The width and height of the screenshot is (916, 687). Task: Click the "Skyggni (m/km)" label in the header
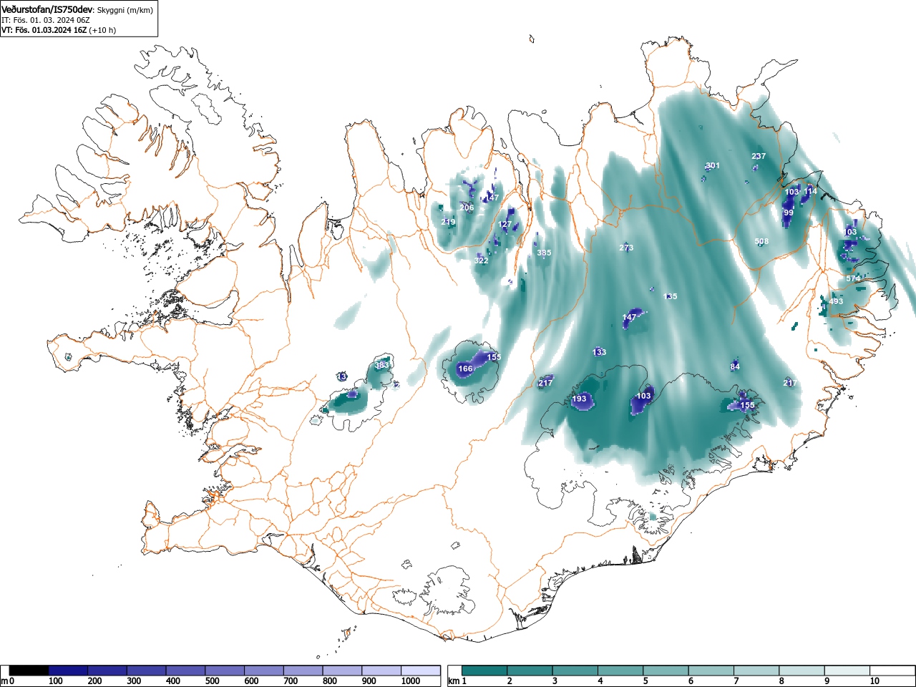125,10
